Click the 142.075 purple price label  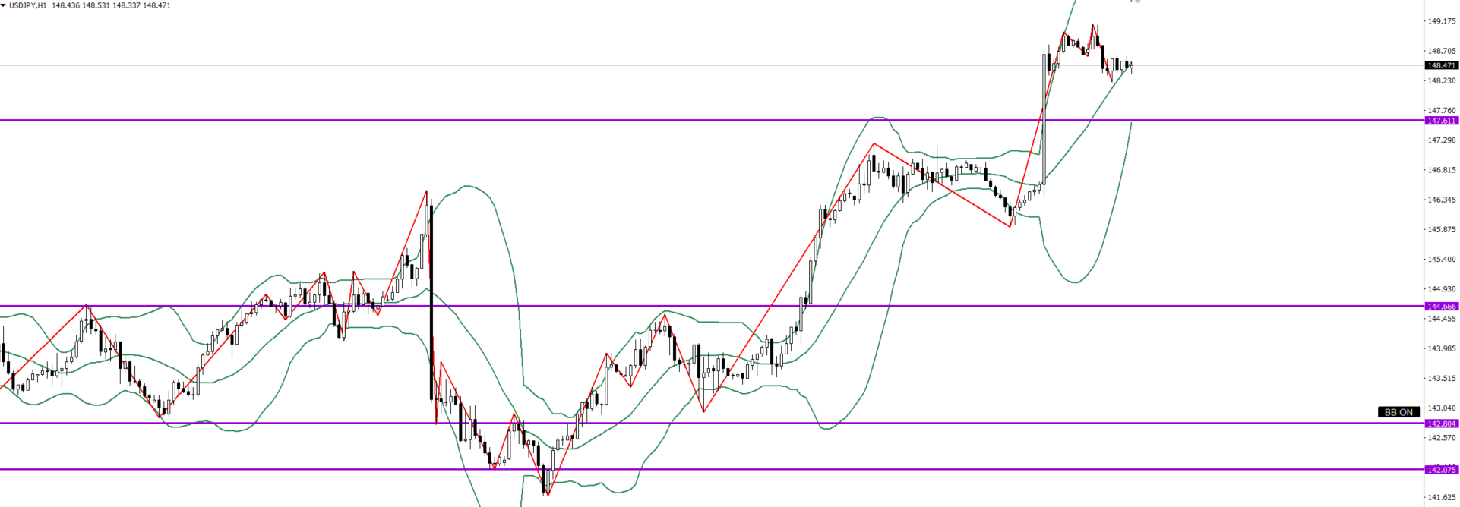pyautogui.click(x=1441, y=470)
